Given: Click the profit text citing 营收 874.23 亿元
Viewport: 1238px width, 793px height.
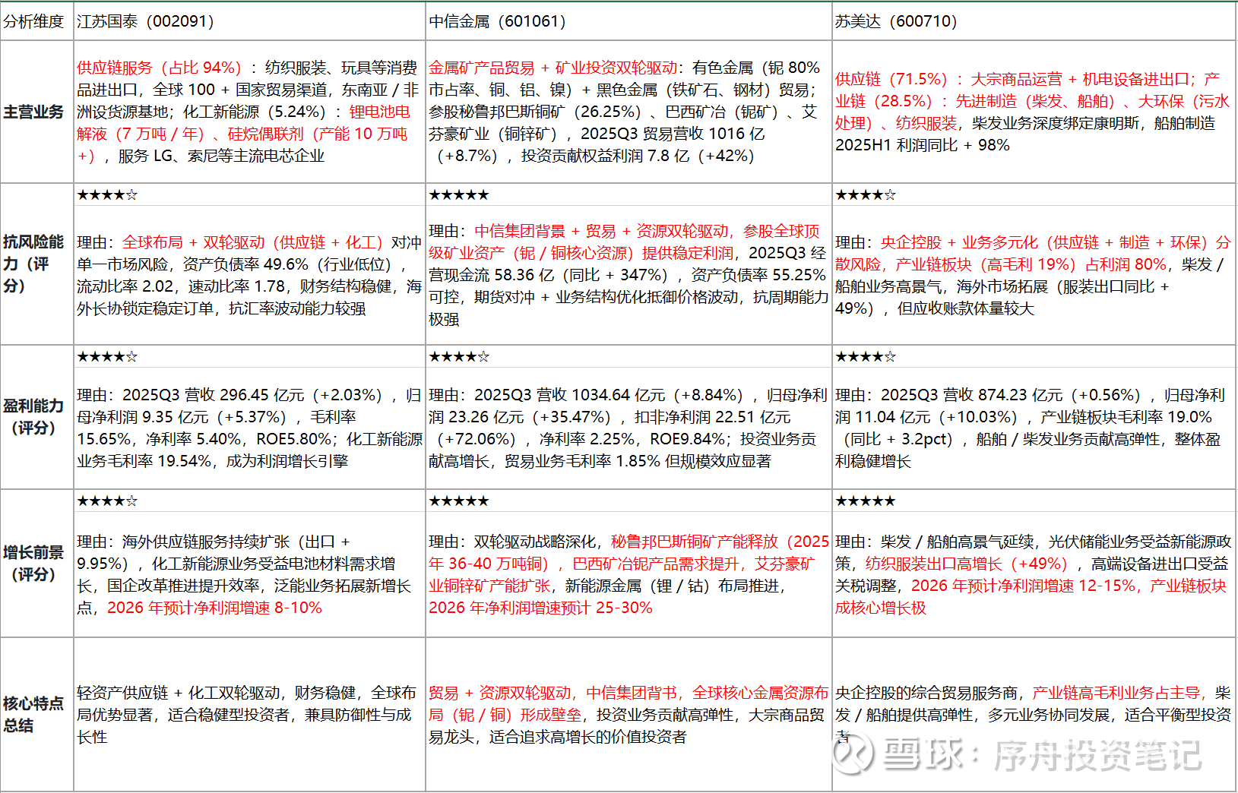Looking at the screenshot, I should [x=1031, y=428].
